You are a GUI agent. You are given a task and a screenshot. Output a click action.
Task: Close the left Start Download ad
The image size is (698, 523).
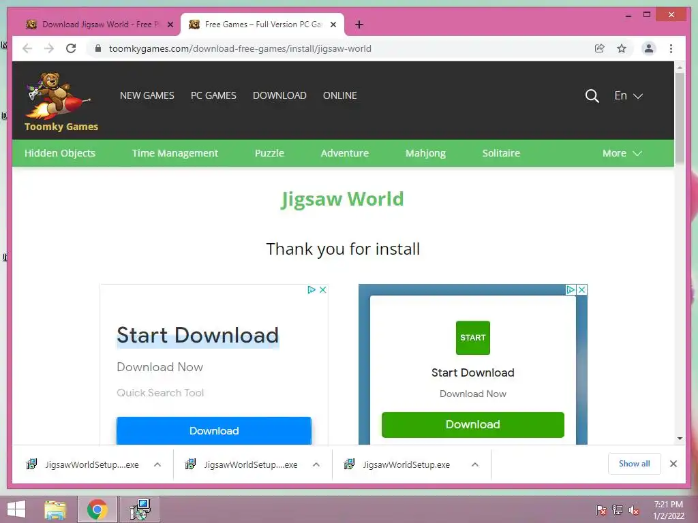322,289
